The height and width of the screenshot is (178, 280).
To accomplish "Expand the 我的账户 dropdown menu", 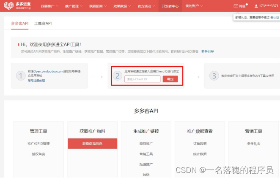I will click(x=194, y=6).
